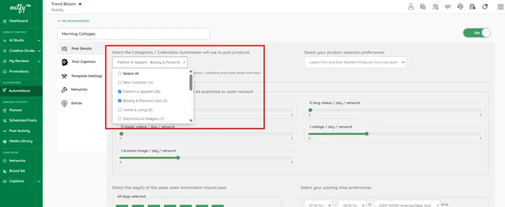Image resolution: width=505 pixels, height=207 pixels.
Task: Click the Networks star icon in sidebar
Action: [x=4, y=161]
